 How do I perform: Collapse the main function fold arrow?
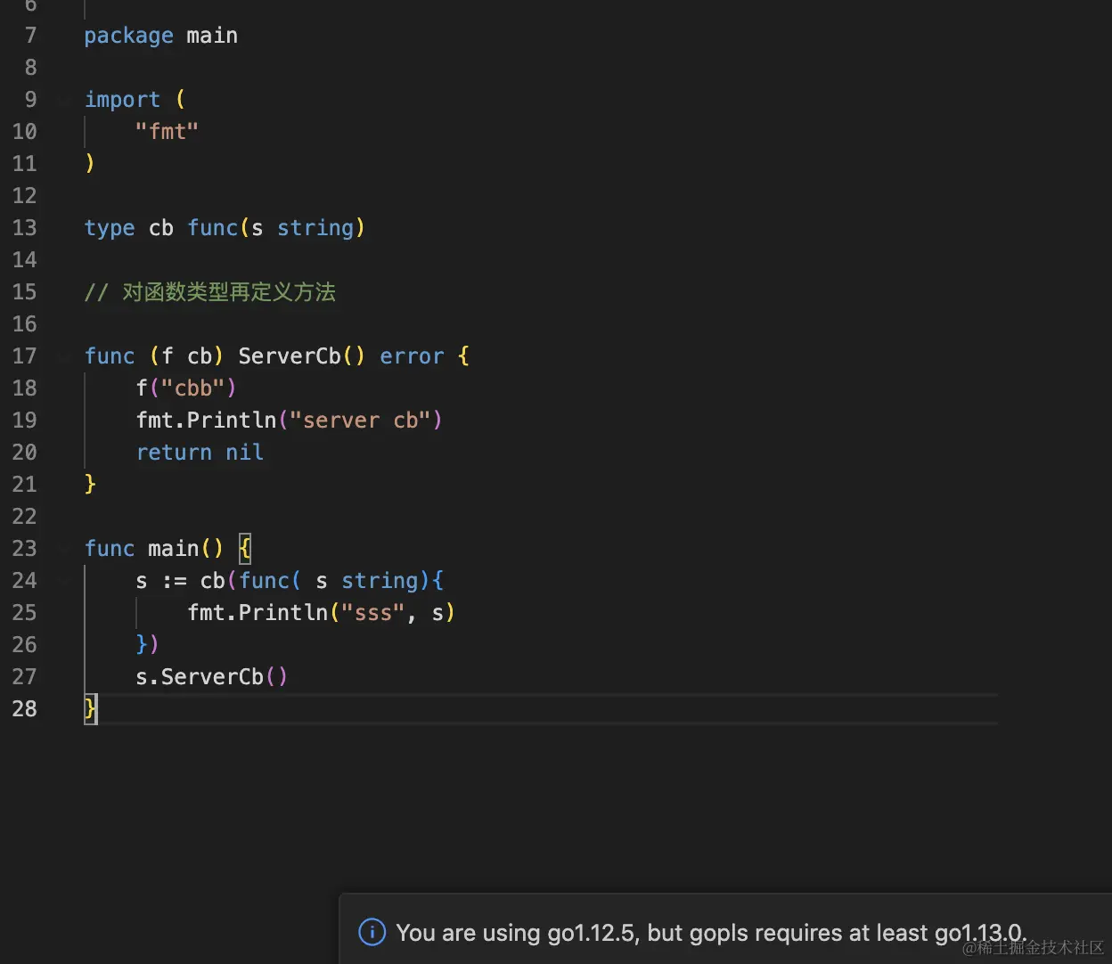click(63, 549)
